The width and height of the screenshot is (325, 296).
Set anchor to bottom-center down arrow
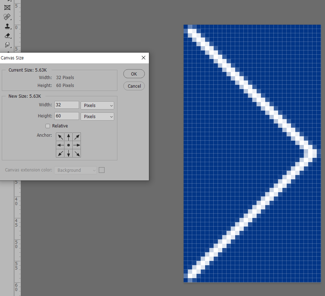[68, 154]
